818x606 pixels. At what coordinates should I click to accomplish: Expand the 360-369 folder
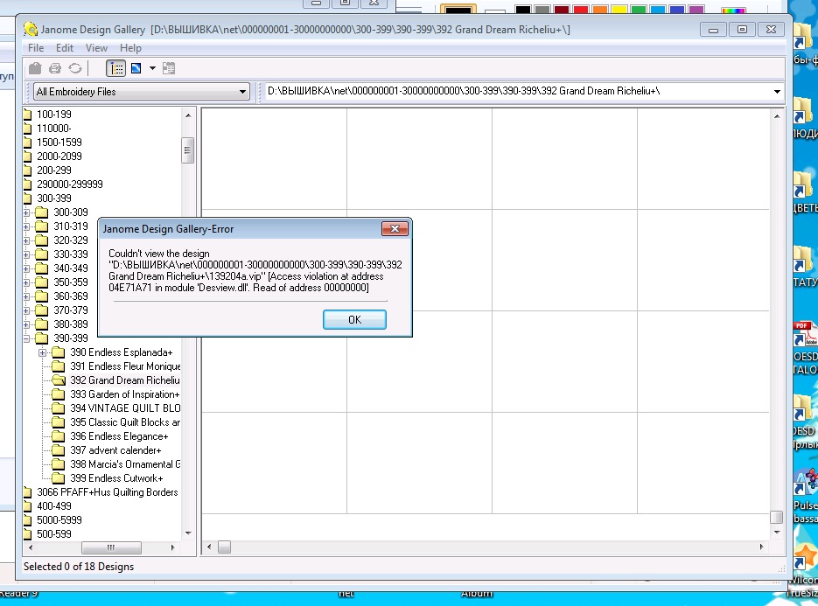click(x=26, y=296)
